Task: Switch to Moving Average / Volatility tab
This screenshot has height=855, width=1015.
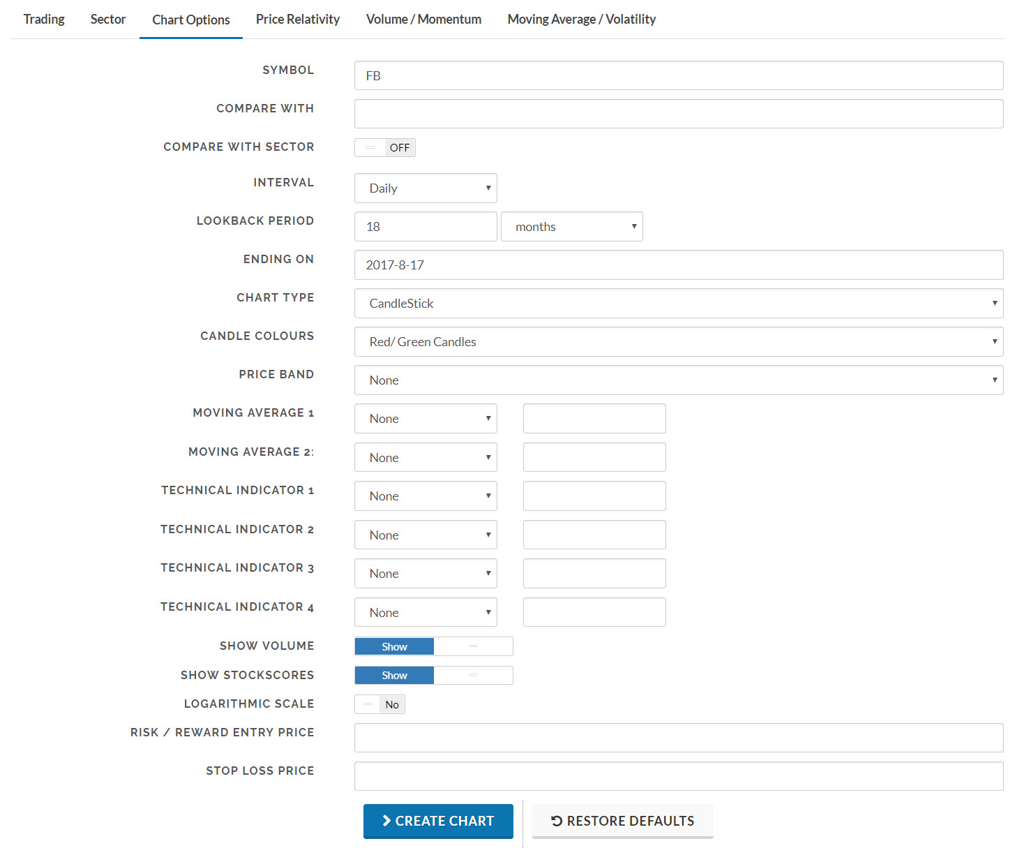Action: click(581, 20)
